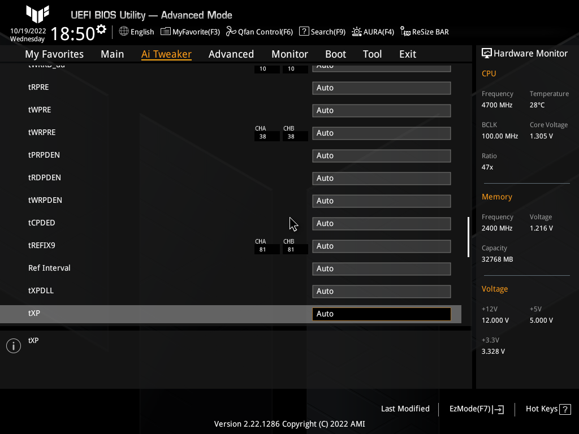Open the tRPRE setting dropdown
This screenshot has width=579, height=434.
point(381,88)
